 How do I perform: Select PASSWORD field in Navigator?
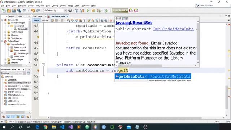[x=16, y=95]
